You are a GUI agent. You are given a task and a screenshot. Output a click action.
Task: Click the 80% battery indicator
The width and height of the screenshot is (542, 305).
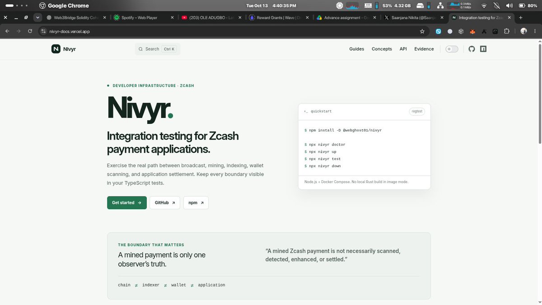click(x=527, y=5)
